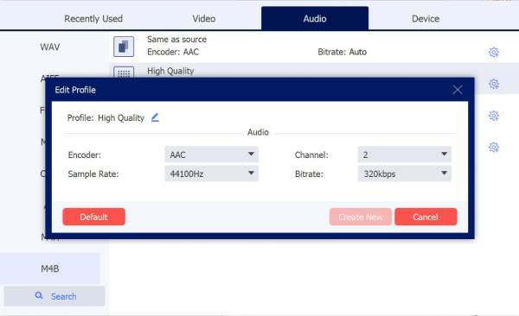Click the Cancel button
Screen dimensions: 519x316
pyautogui.click(x=426, y=217)
